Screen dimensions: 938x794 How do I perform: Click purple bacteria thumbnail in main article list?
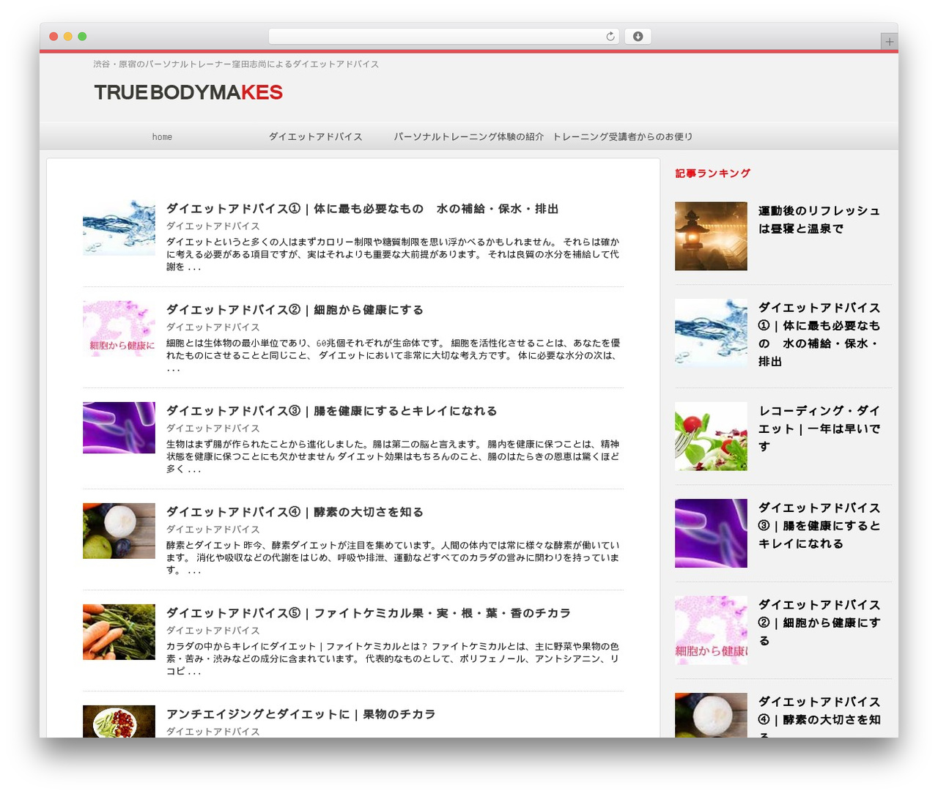(119, 428)
